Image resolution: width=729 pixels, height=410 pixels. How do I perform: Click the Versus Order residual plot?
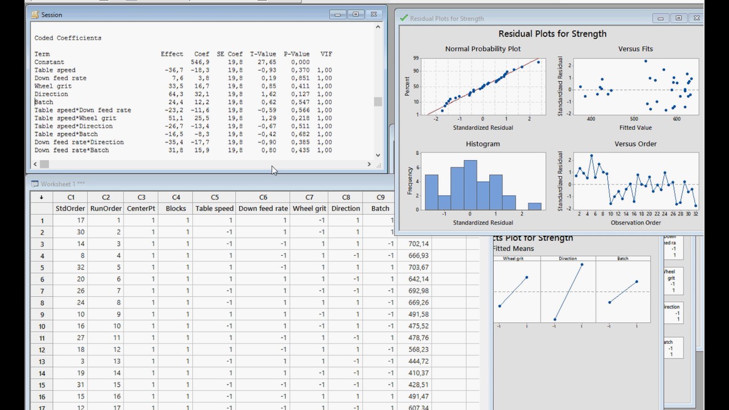pyautogui.click(x=636, y=181)
